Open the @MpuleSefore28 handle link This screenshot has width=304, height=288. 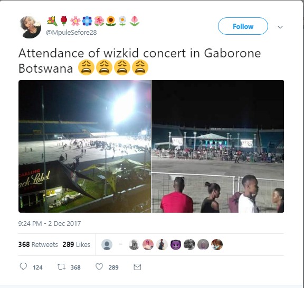click(x=71, y=33)
